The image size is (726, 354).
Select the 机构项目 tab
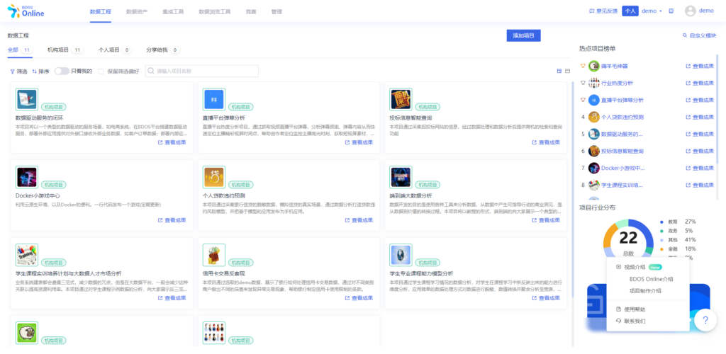[65, 50]
